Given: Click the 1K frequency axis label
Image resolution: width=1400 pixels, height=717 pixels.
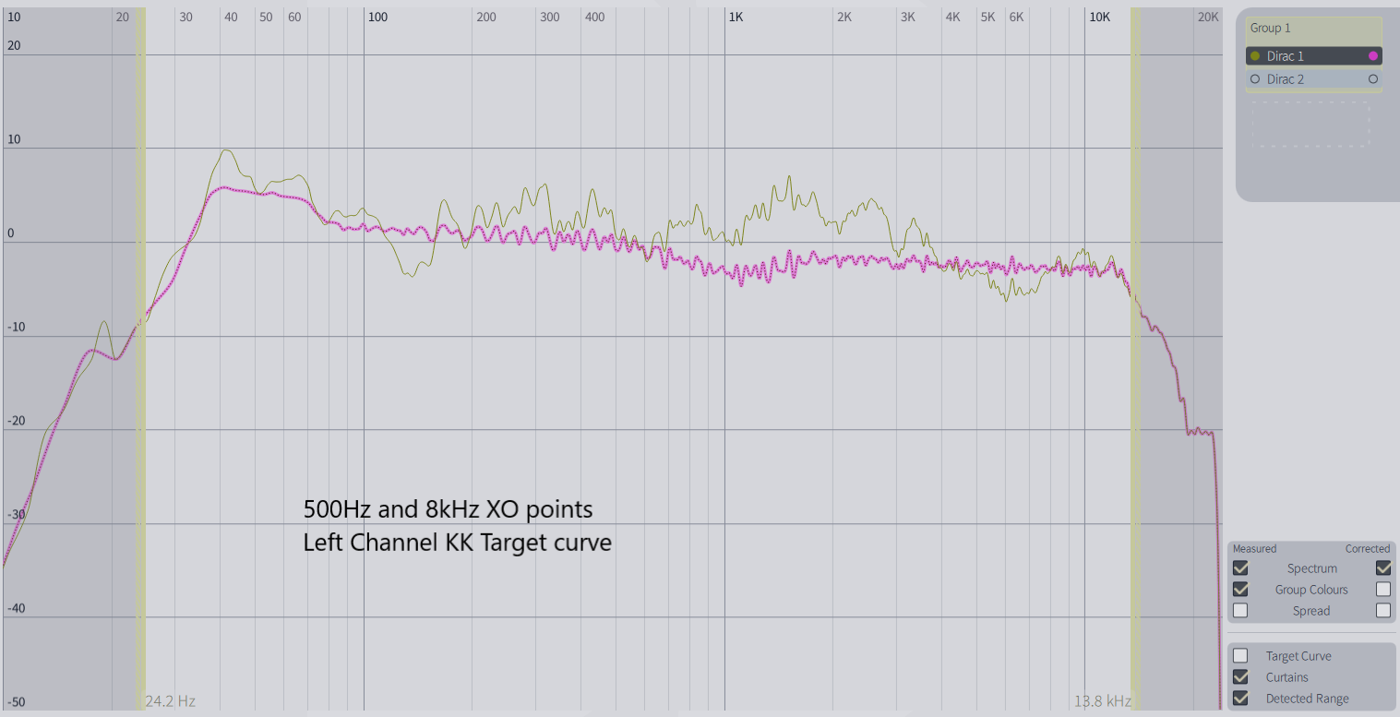Looking at the screenshot, I should pos(736,17).
